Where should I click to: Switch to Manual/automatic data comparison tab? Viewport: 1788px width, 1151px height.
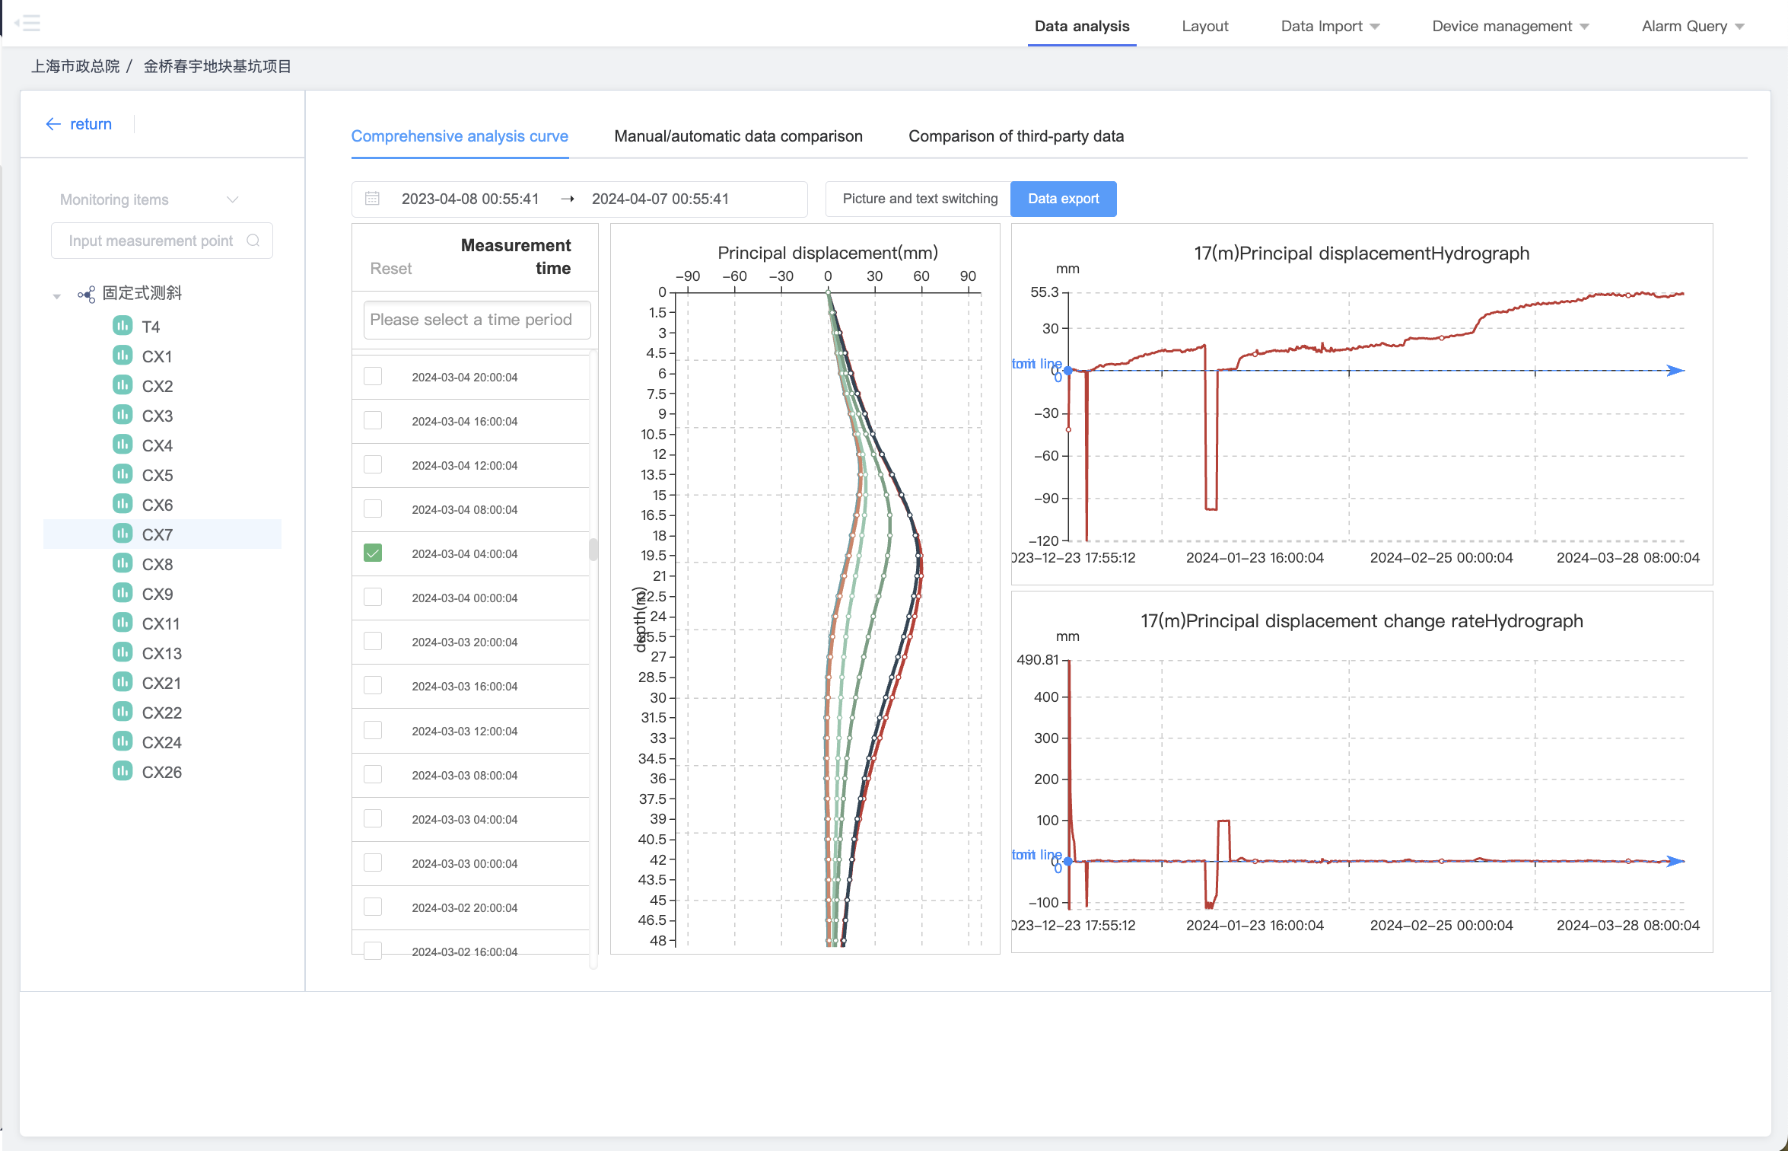[738, 136]
